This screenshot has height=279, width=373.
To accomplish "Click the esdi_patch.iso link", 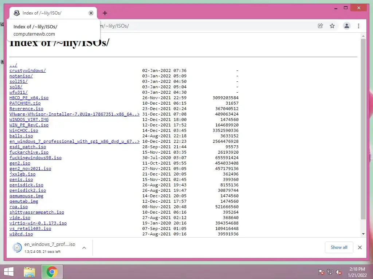I will coord(28,147).
